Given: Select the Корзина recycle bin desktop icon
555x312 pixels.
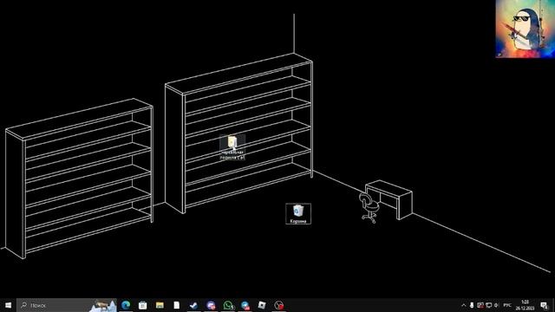Looking at the screenshot, I should [298, 214].
